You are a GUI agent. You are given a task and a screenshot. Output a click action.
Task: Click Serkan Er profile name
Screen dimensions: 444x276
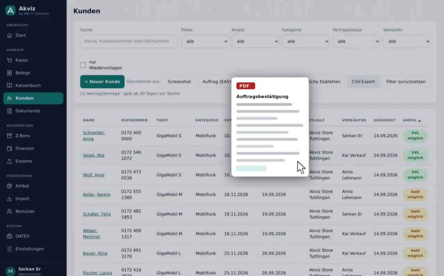tap(29, 269)
